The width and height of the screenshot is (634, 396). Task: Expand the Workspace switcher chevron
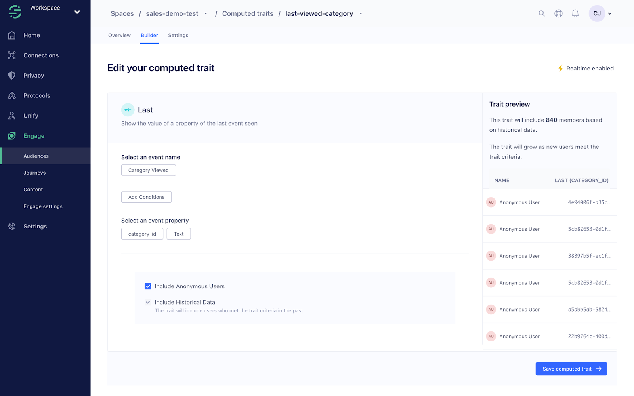77,11
